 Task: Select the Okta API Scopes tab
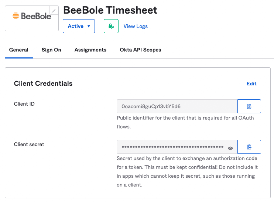click(140, 50)
